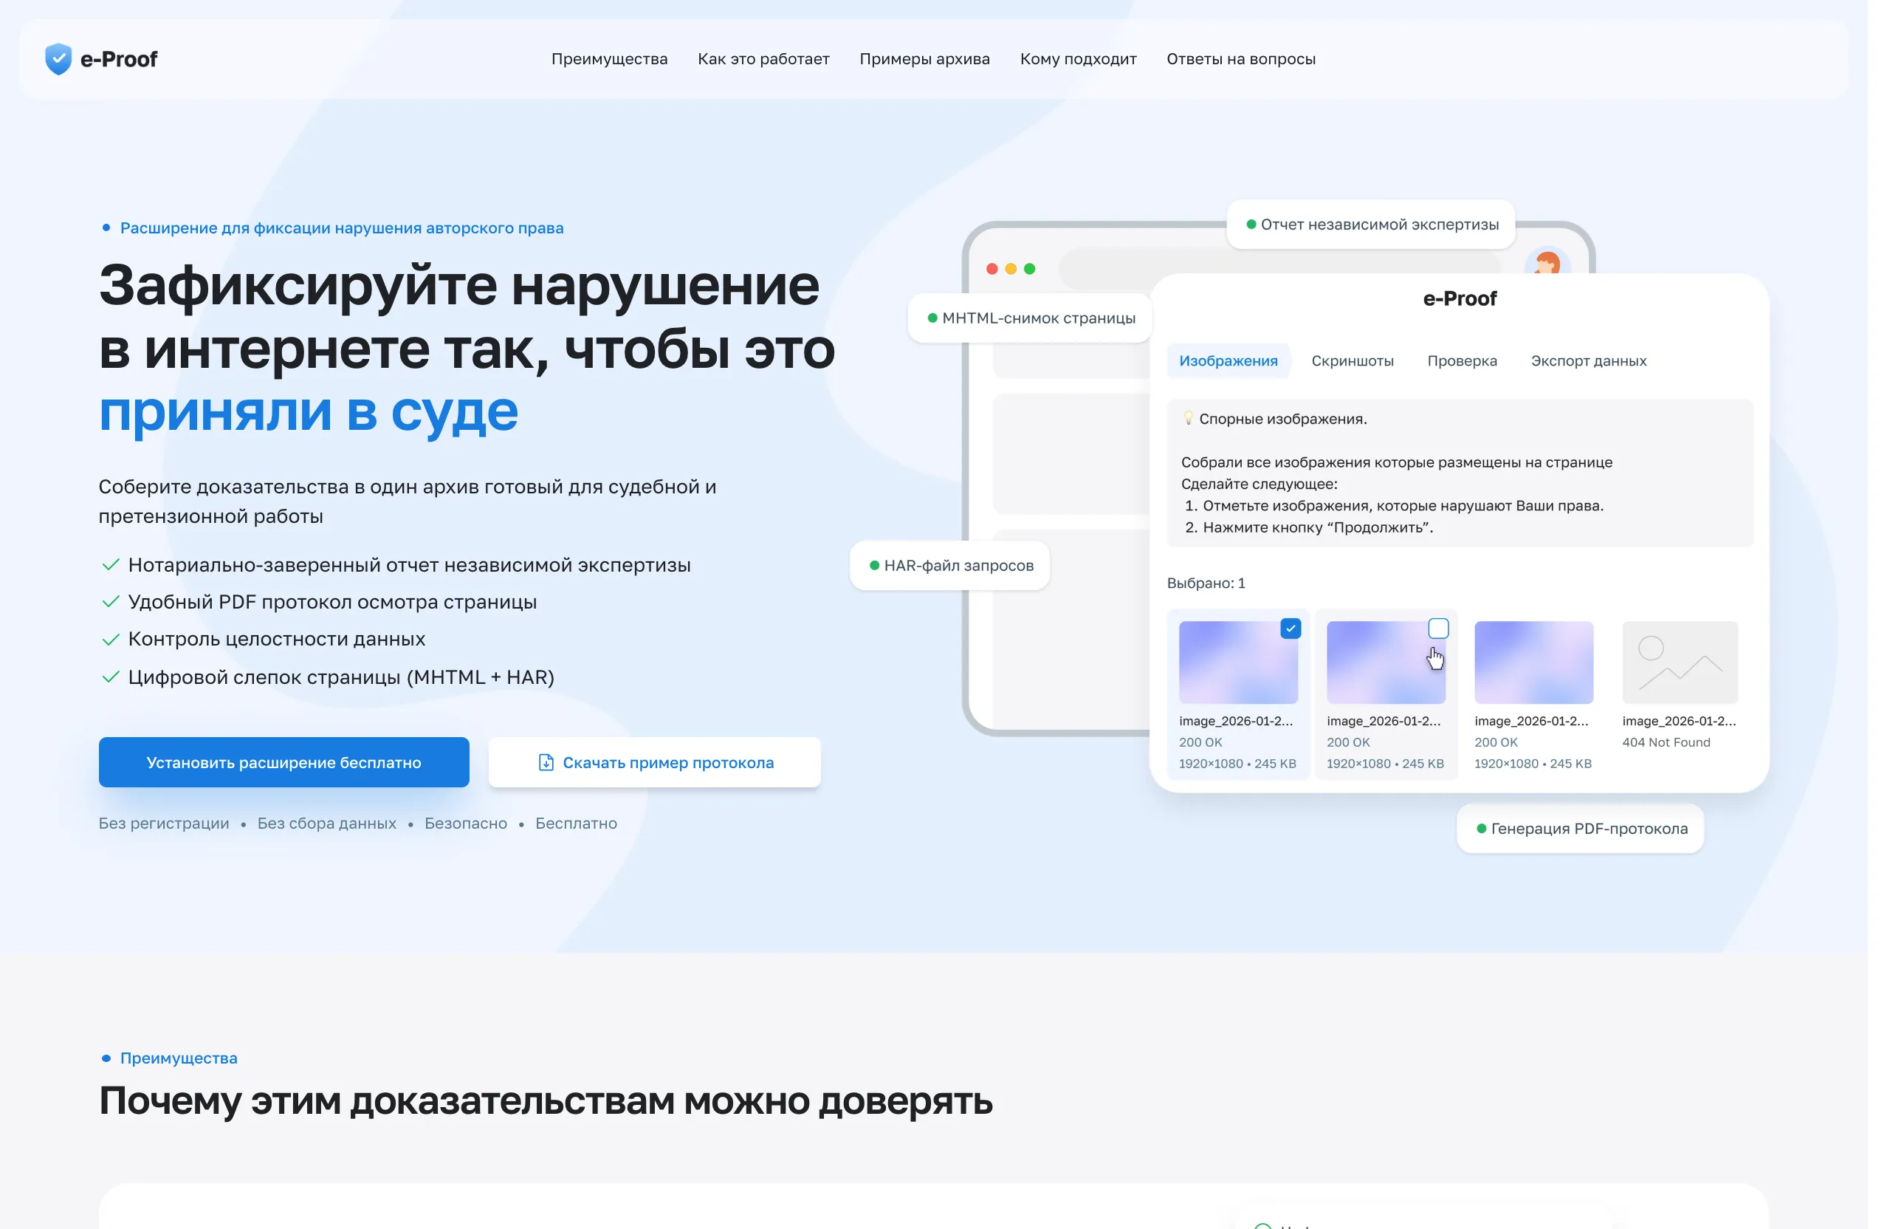This screenshot has width=1890, height=1229.
Task: Open 'Ответы на вопросы' nav link
Action: 1241,59
